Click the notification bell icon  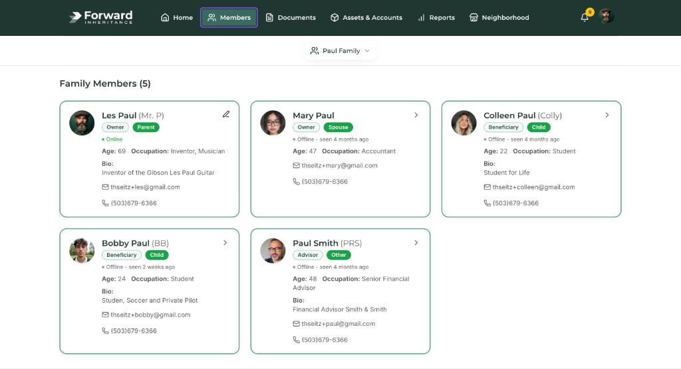pos(585,17)
